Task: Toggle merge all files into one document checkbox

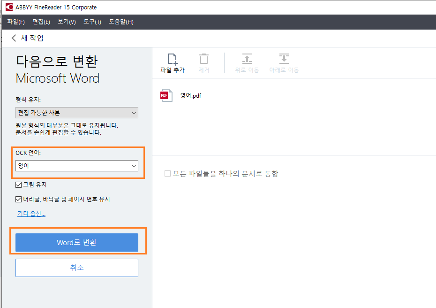Action: [x=167, y=174]
